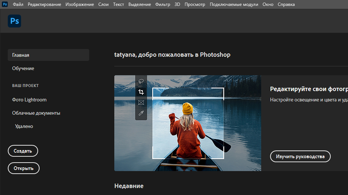Click the Открыть button
This screenshot has height=195, width=348.
(x=23, y=168)
